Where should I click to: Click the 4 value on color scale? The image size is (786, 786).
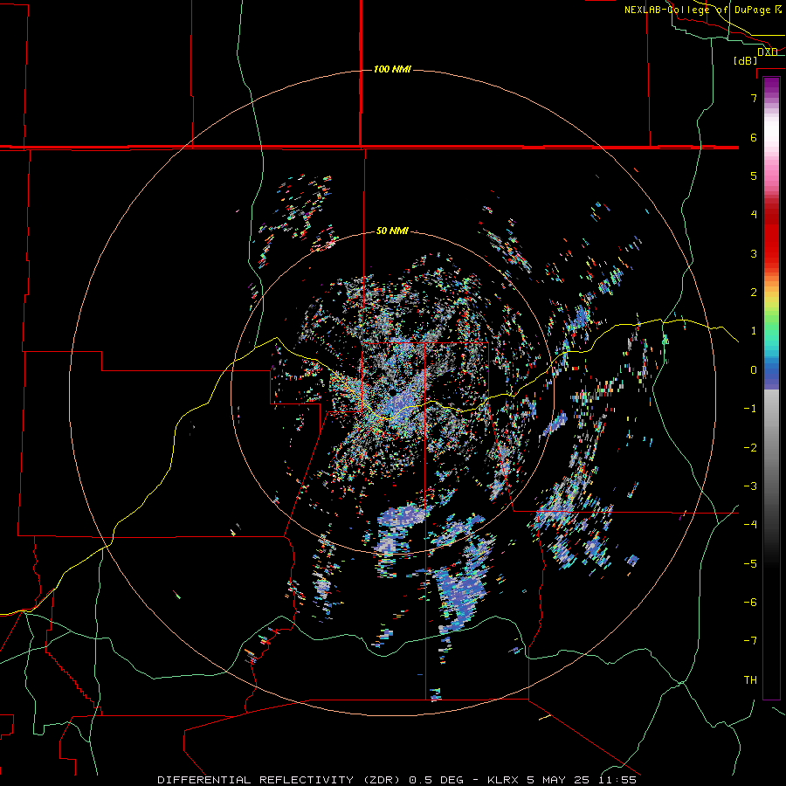[754, 215]
